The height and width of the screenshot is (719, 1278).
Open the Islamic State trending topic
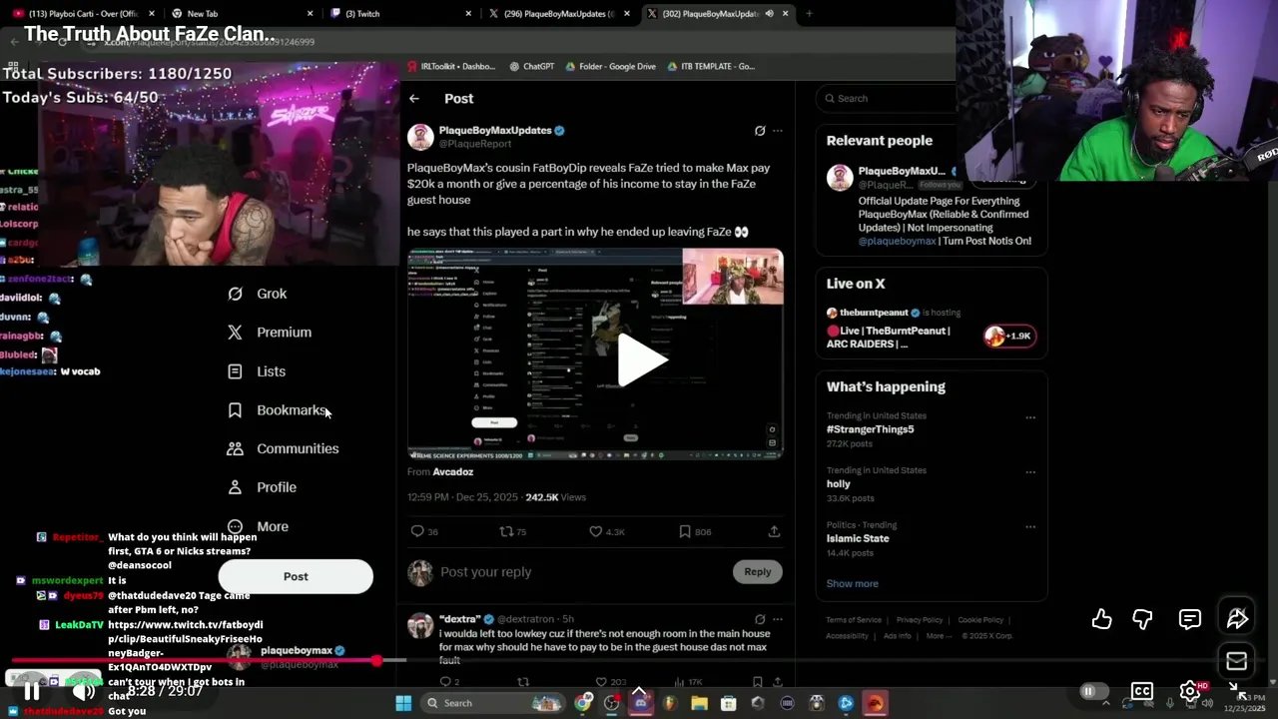[x=858, y=538]
